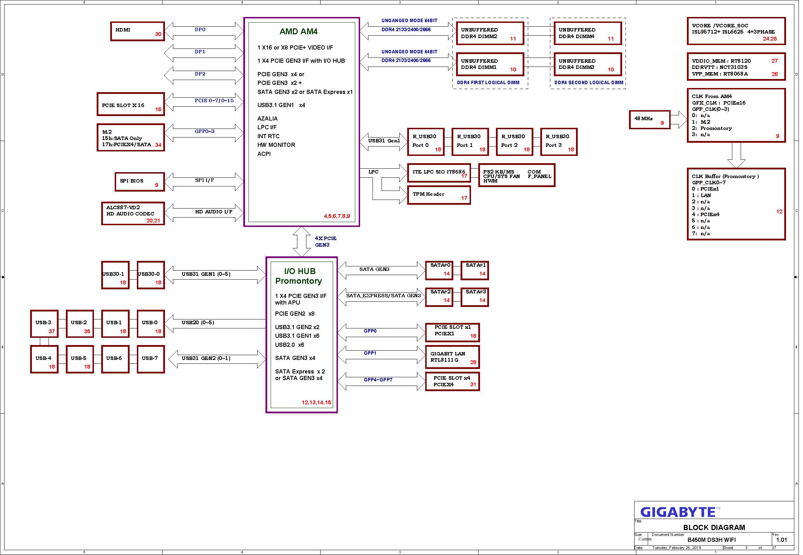Click the USB-4 block
Viewport: 803px width, 555px height.
(44, 360)
